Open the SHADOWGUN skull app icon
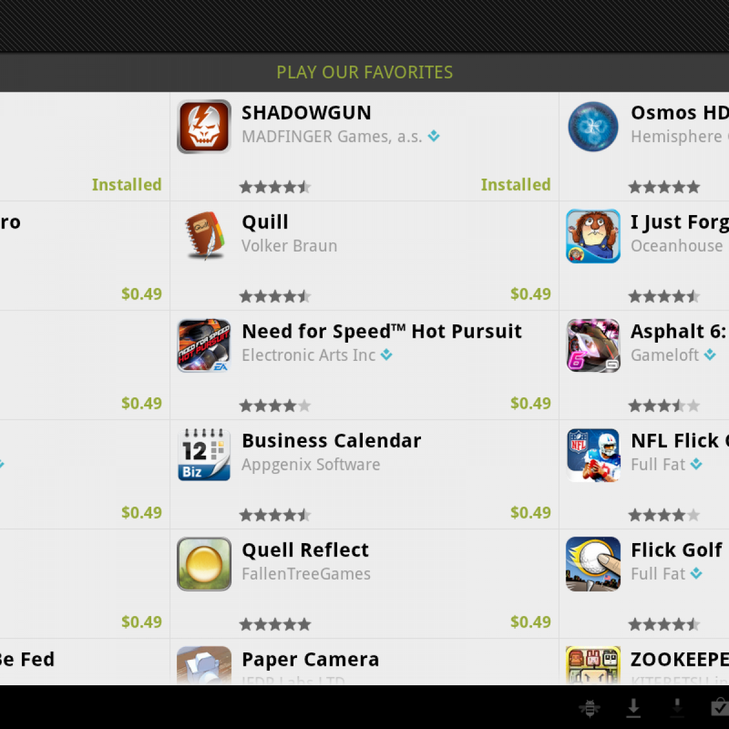Viewport: 729px width, 729px height. click(x=204, y=126)
